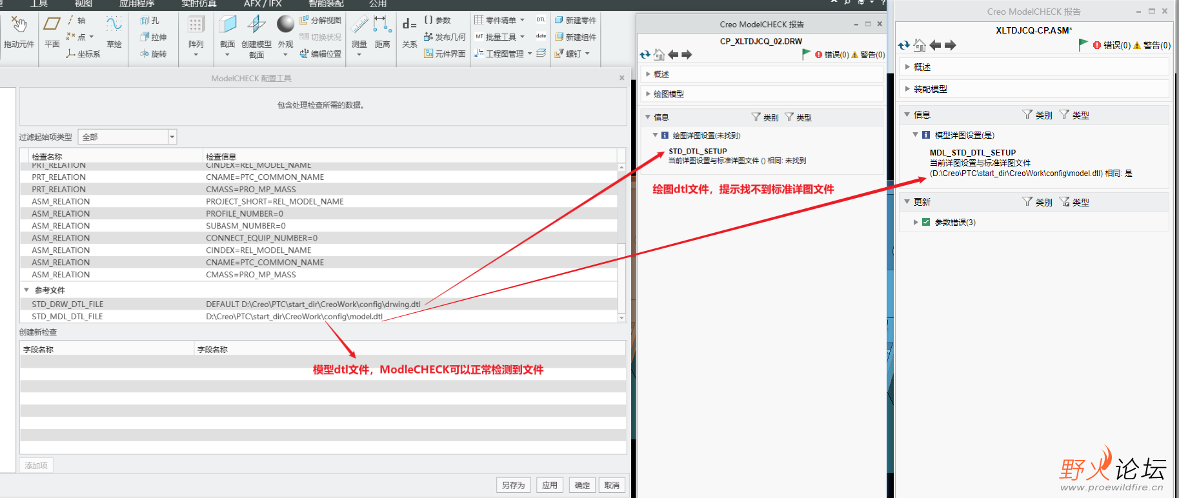The height and width of the screenshot is (498, 1179).
Task: Click green flag in XLTDJCQ-CP.ASM report
Action: coord(1083,45)
